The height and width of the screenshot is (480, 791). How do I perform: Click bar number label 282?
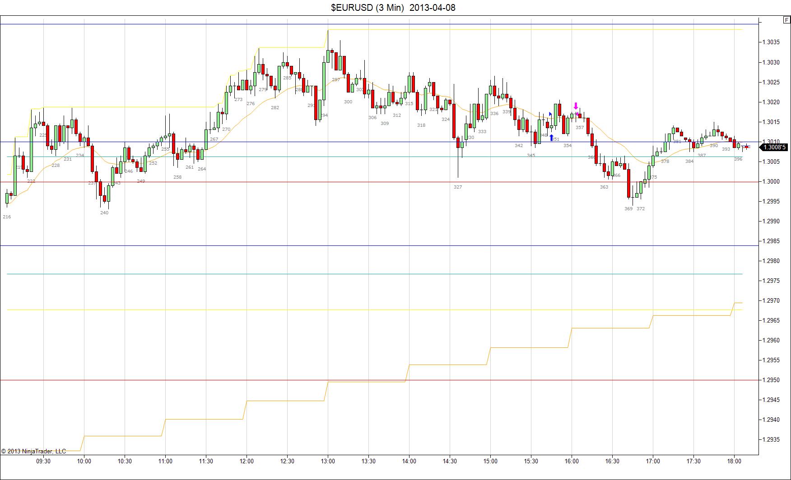tap(275, 108)
